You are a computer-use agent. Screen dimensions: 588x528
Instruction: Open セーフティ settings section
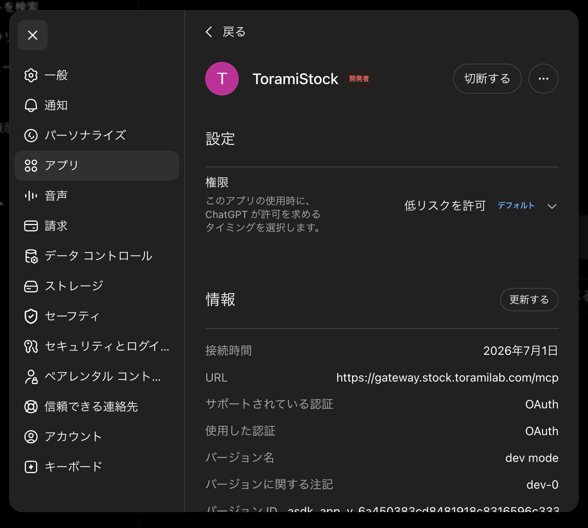(x=97, y=316)
